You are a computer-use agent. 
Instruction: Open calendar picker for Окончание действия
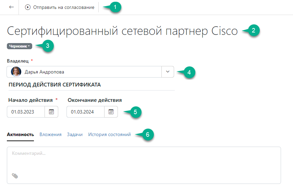[111, 112]
